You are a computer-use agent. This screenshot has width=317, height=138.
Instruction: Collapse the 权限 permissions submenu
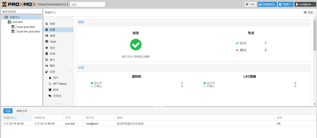coord(70,72)
